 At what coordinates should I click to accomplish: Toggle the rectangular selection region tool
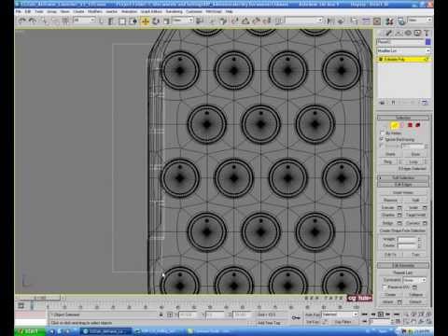122,21
